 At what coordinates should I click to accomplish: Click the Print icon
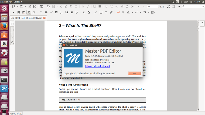pos(48,6)
